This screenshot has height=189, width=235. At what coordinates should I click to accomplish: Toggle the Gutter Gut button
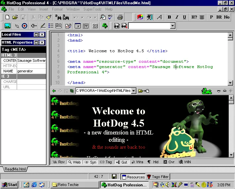click(x=121, y=162)
